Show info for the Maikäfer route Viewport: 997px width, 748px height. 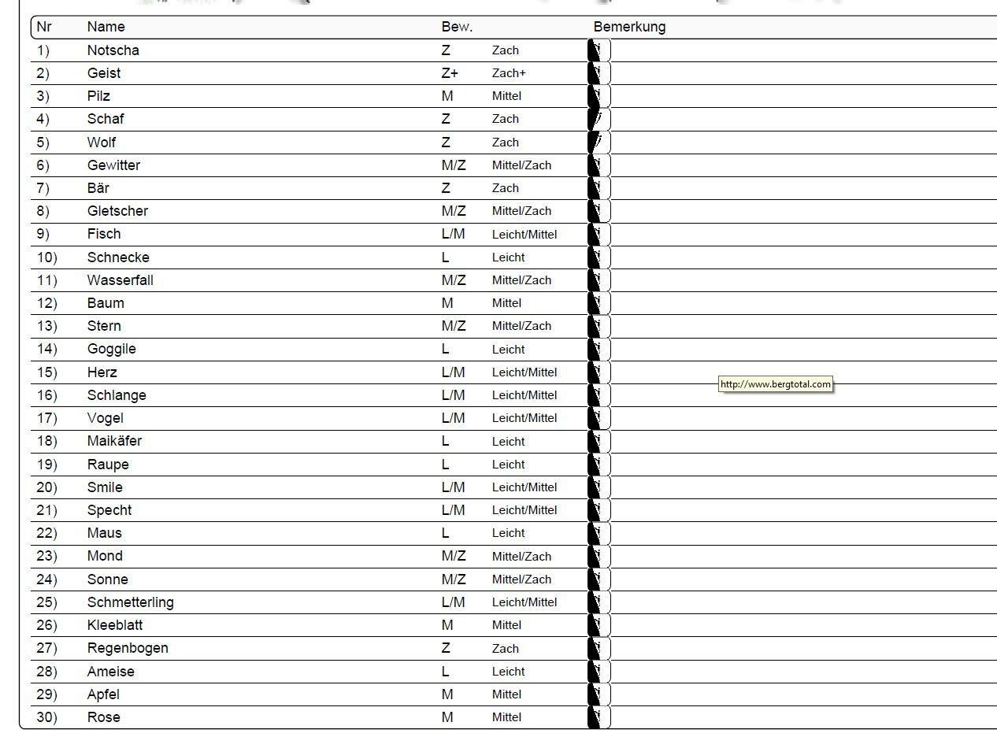click(599, 441)
